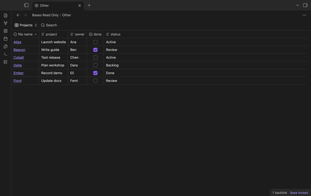
Task: Open the Projects view switcher
Action: pos(26,25)
